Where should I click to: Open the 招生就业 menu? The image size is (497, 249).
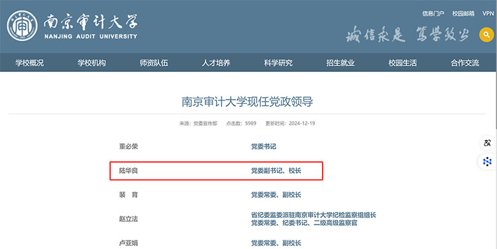tap(341, 63)
